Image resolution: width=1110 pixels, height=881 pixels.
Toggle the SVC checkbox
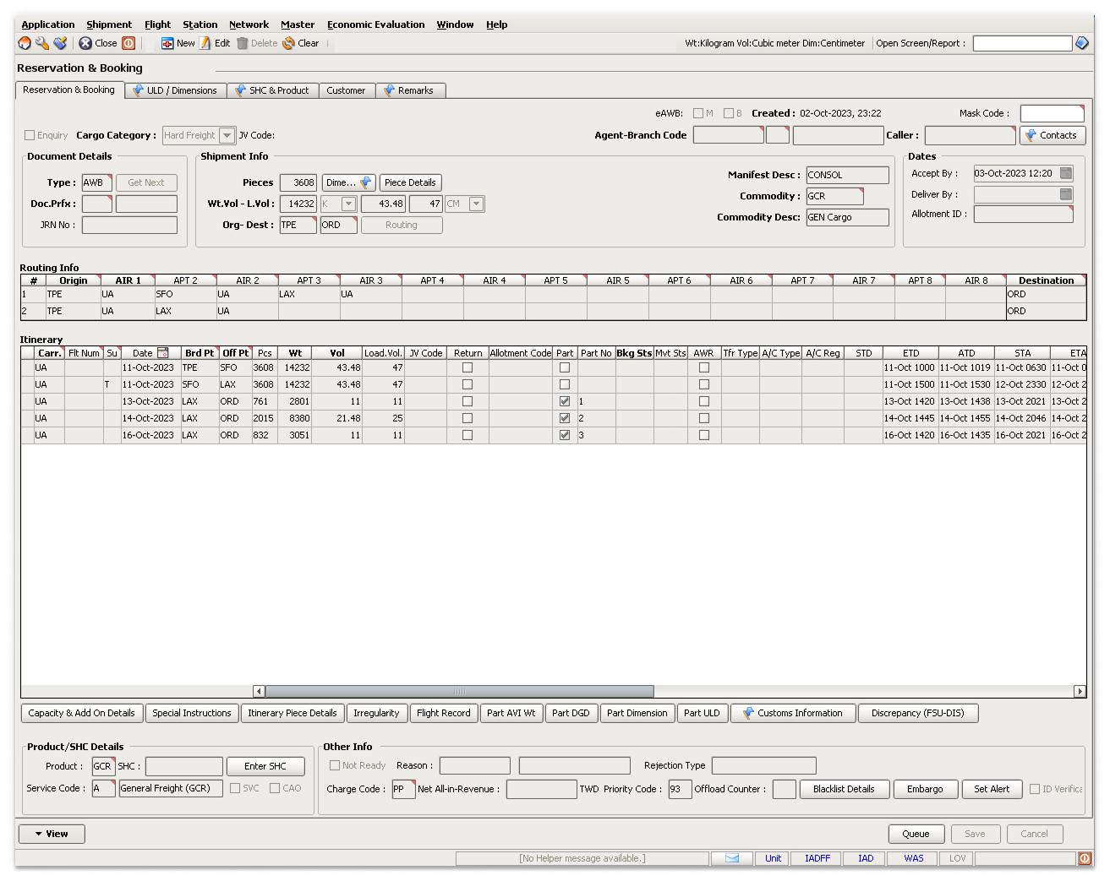click(x=235, y=788)
